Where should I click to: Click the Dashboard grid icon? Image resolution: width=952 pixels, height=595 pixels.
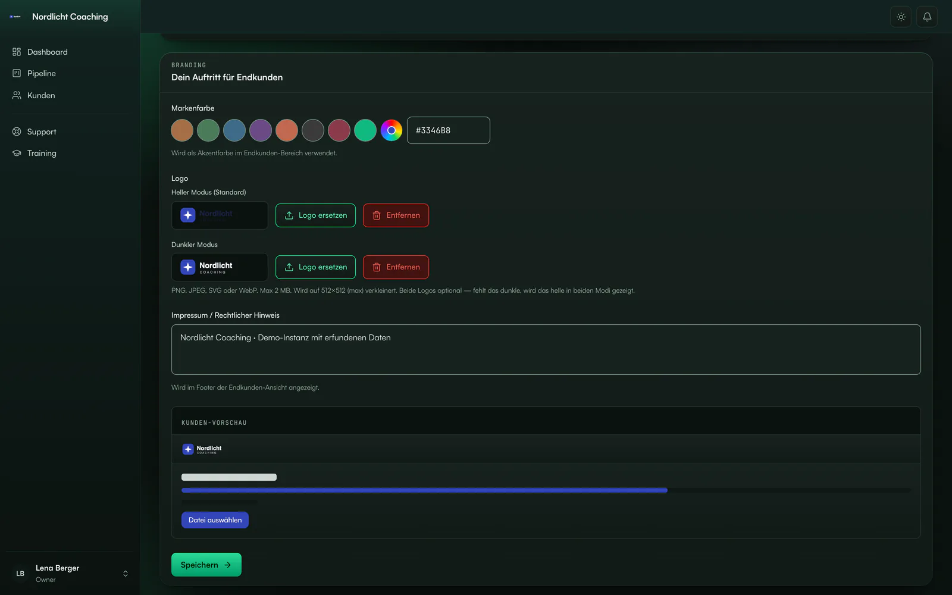coord(17,52)
